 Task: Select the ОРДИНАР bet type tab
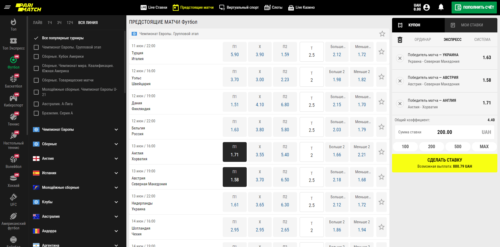(423, 40)
